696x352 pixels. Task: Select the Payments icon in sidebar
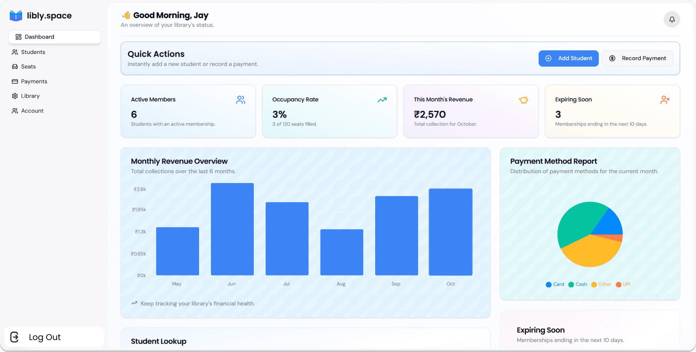(14, 81)
